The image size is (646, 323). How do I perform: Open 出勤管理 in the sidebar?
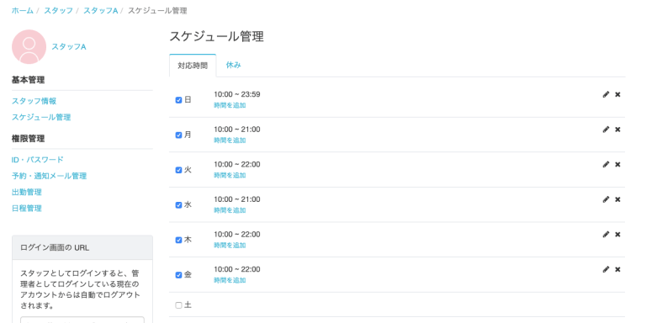[x=26, y=193]
